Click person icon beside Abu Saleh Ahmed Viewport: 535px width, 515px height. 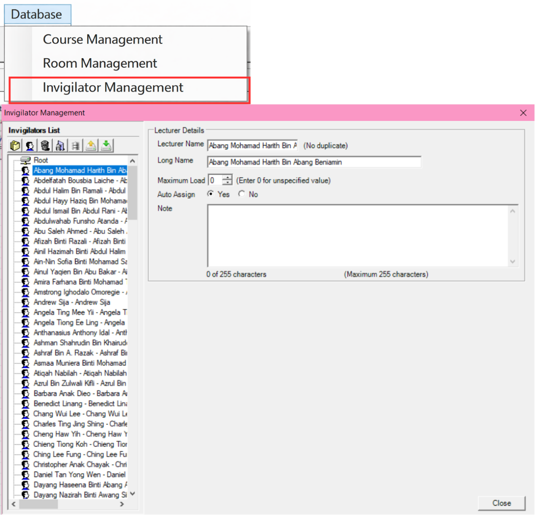coord(25,231)
